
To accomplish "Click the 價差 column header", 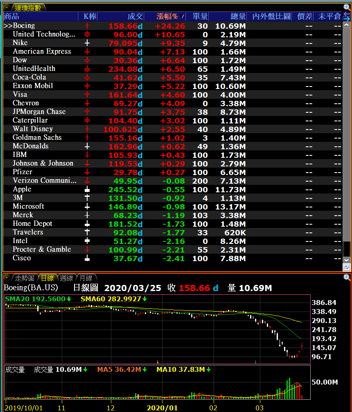I will pos(303,16).
